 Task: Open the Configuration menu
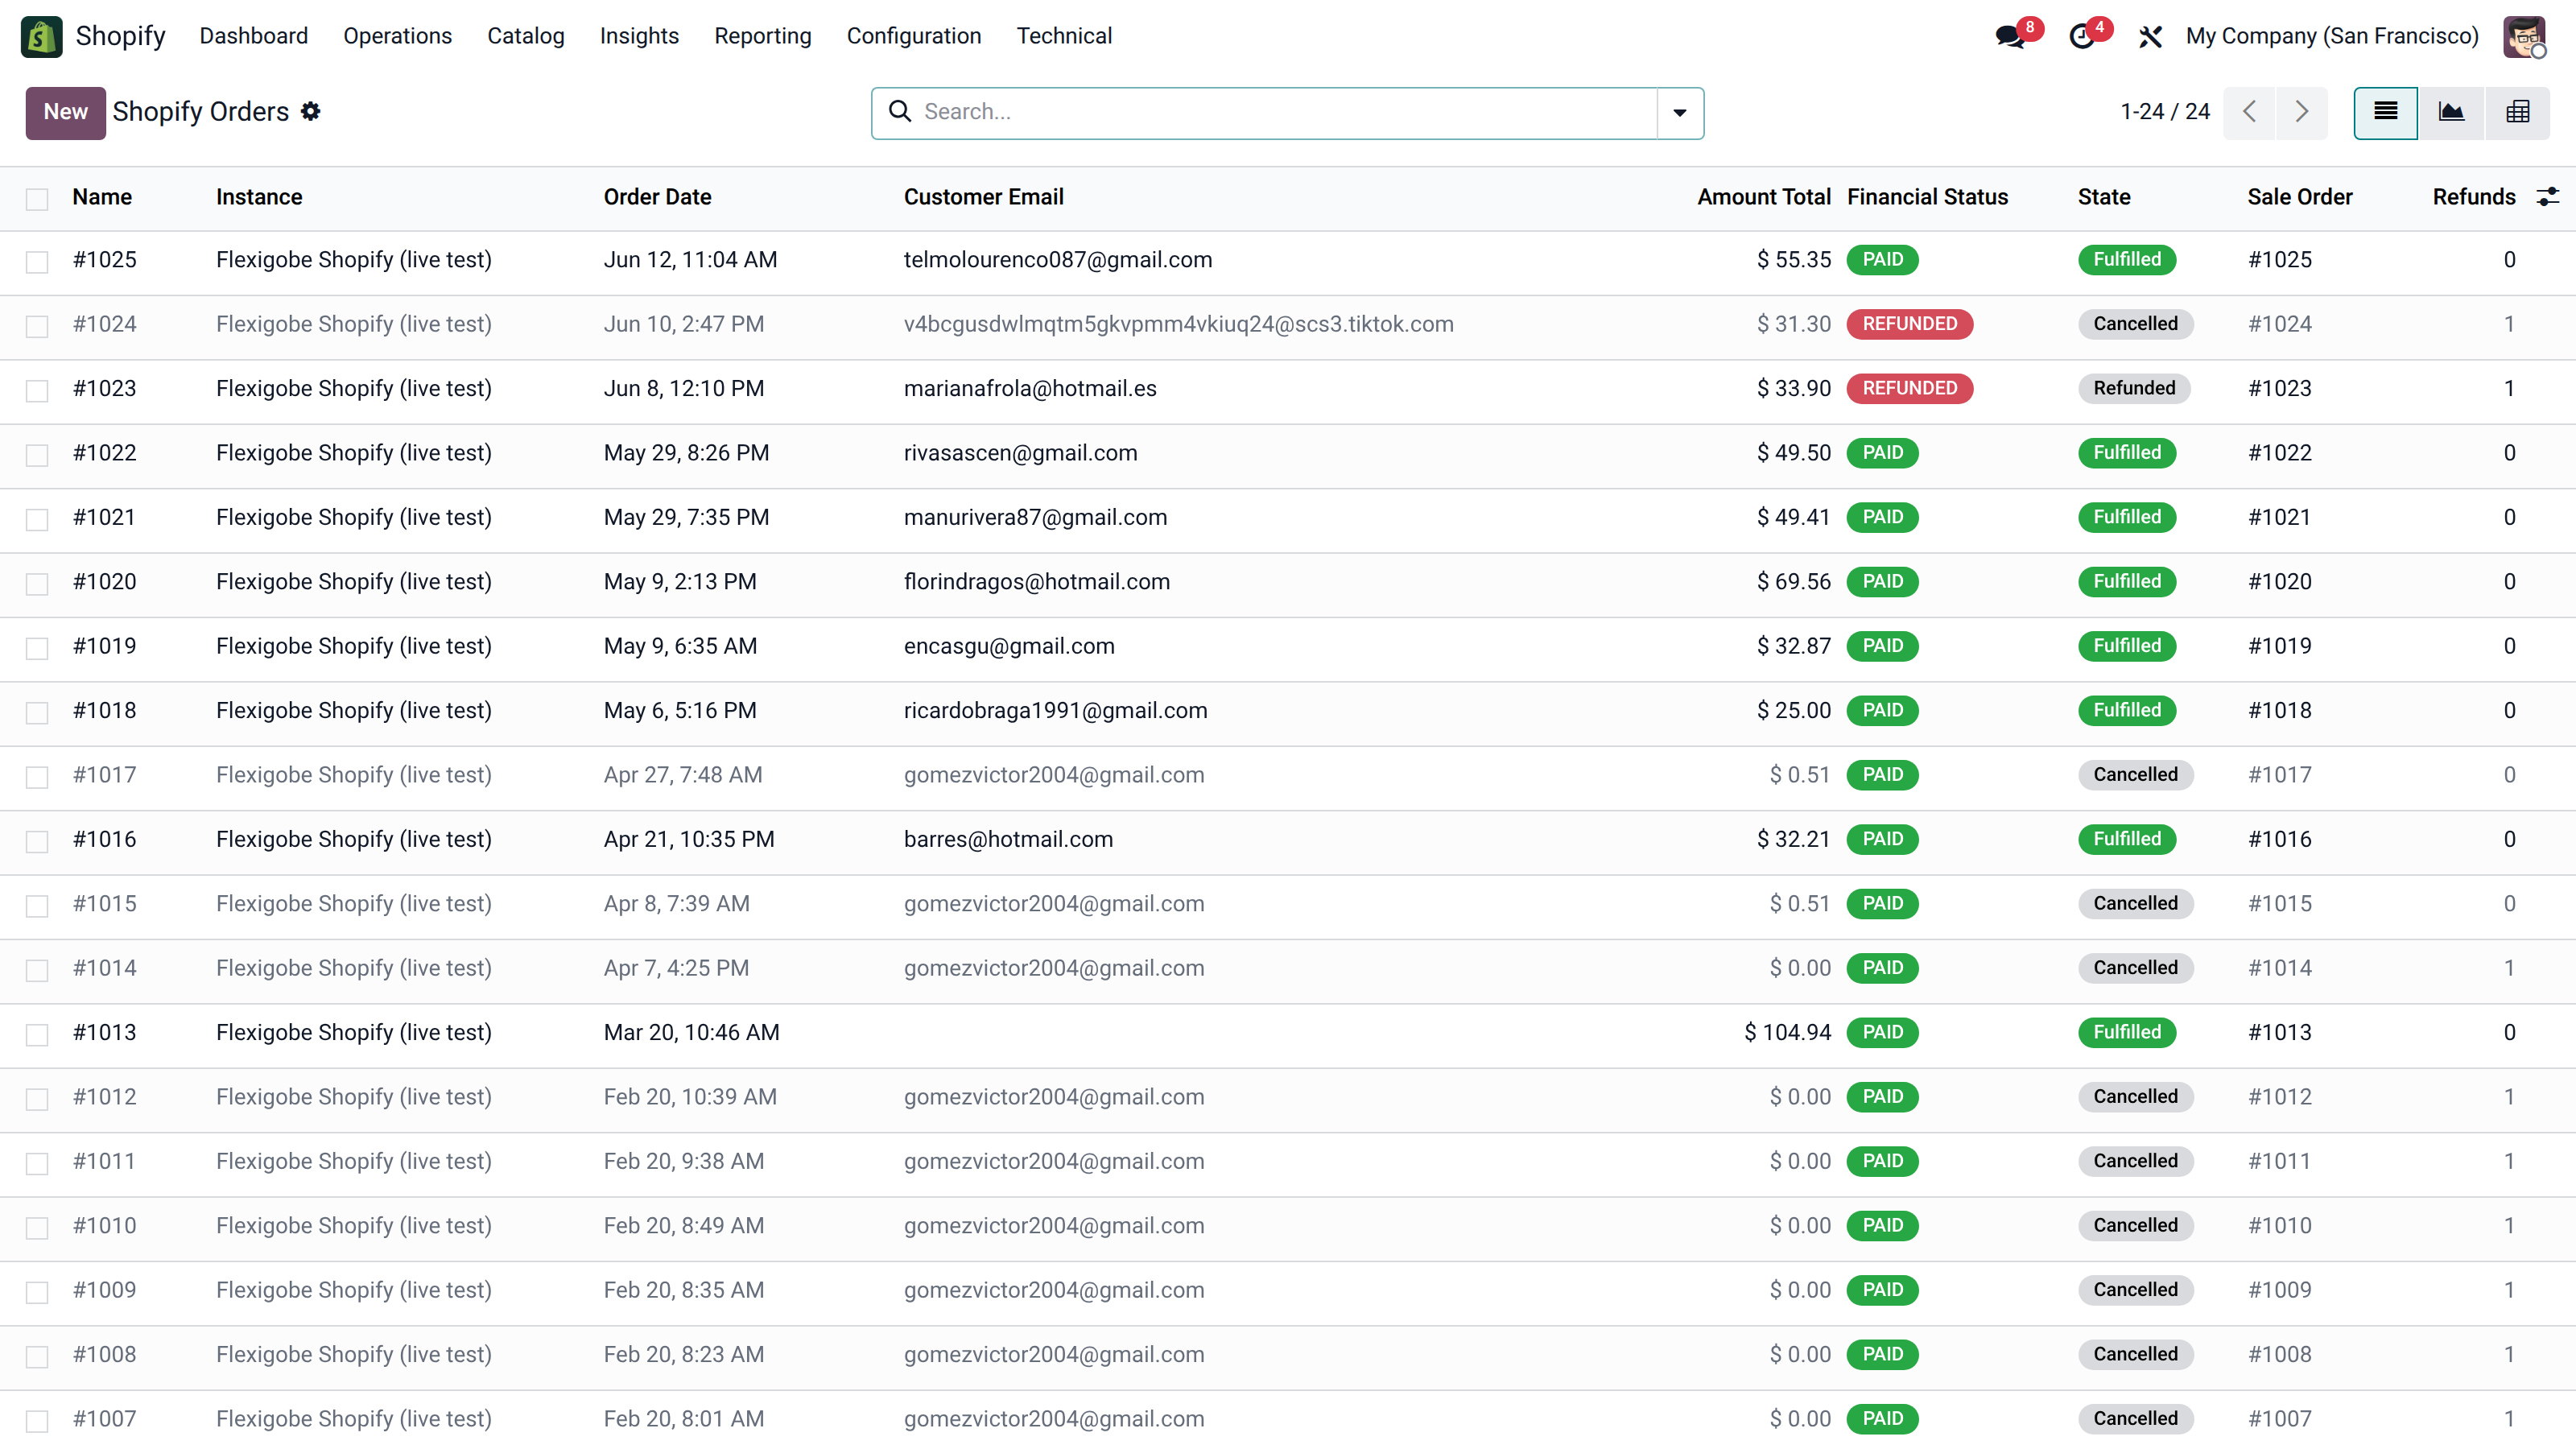[913, 36]
